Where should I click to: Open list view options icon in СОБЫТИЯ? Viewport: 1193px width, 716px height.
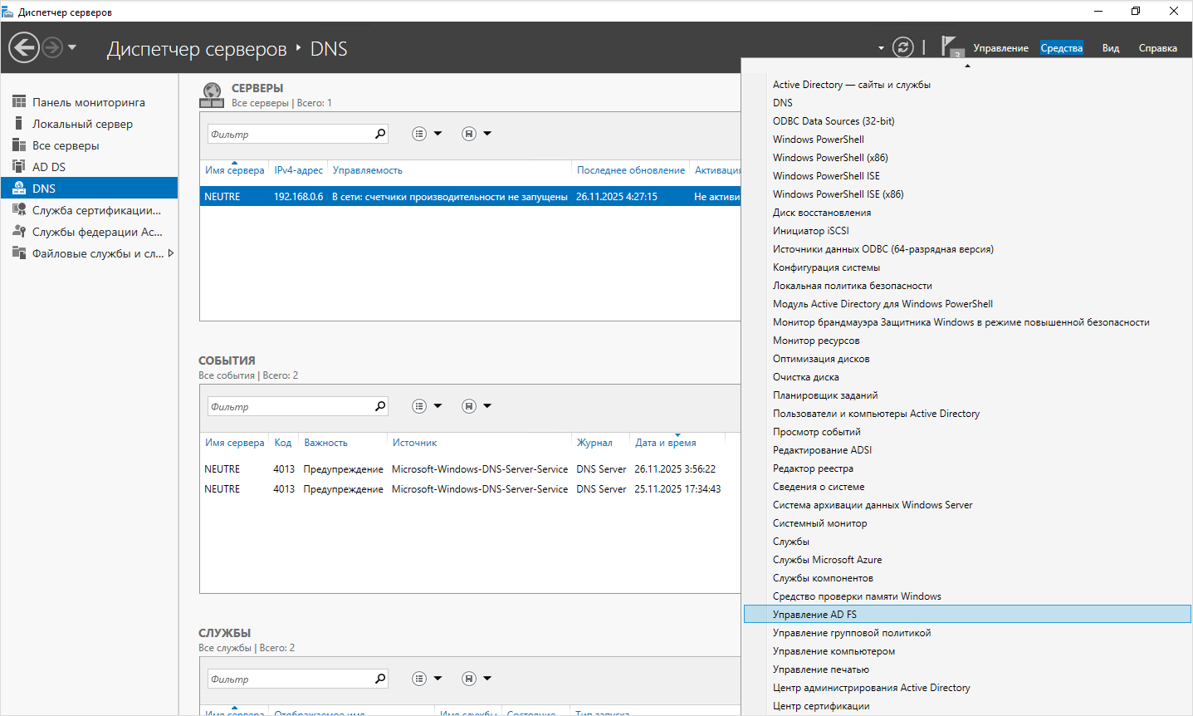coord(419,406)
